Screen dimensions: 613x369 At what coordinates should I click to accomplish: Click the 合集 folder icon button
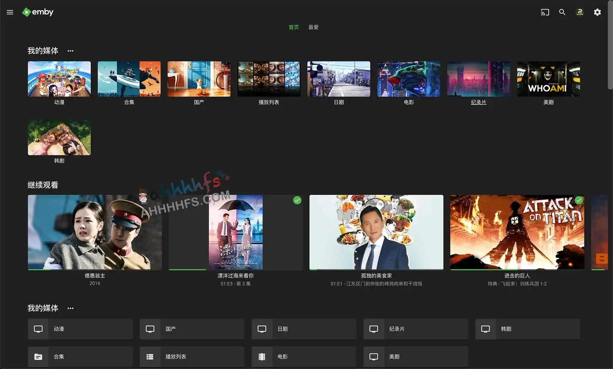click(x=38, y=356)
